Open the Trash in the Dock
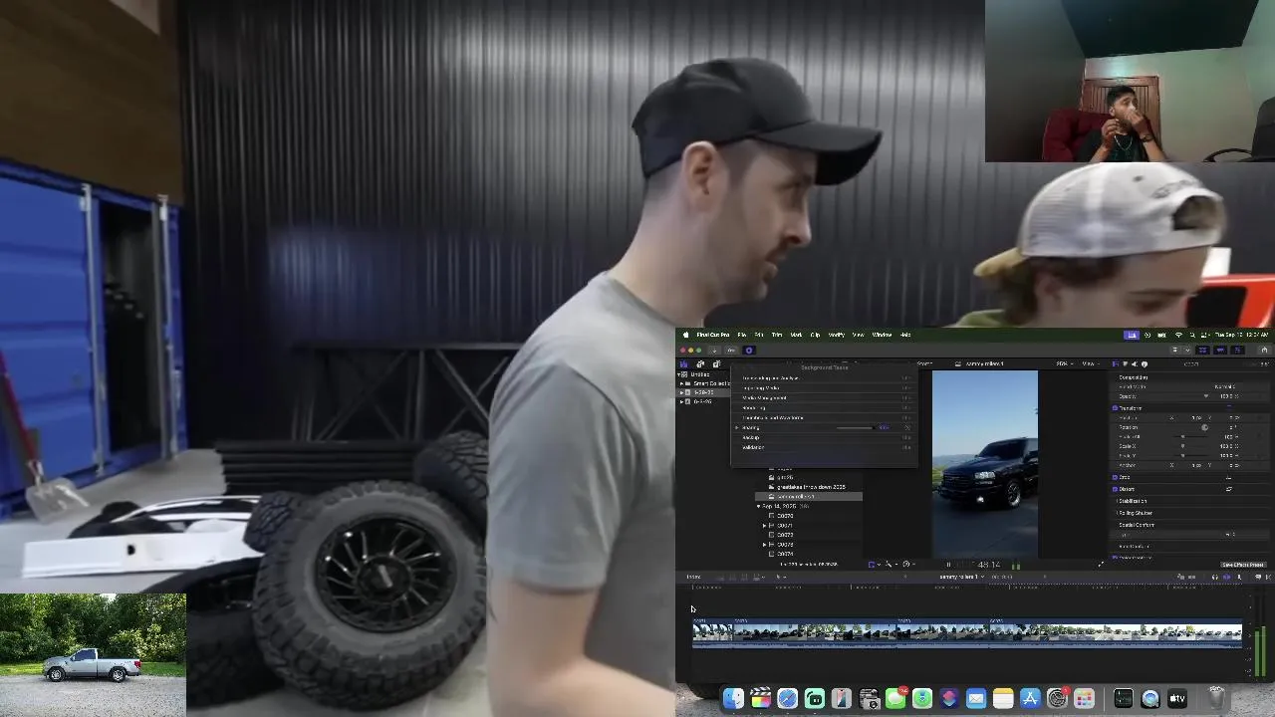 coord(1216,698)
